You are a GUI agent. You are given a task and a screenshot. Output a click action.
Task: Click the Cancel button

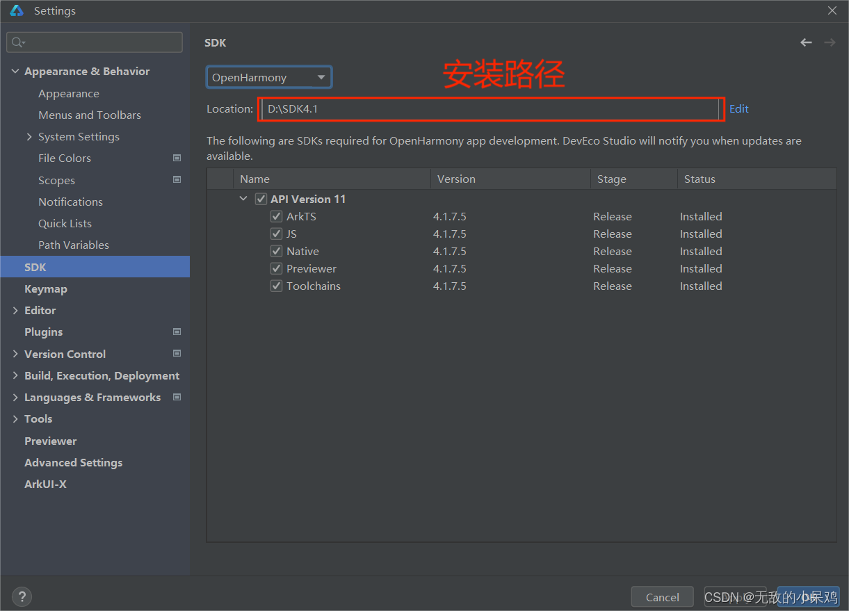tap(663, 597)
